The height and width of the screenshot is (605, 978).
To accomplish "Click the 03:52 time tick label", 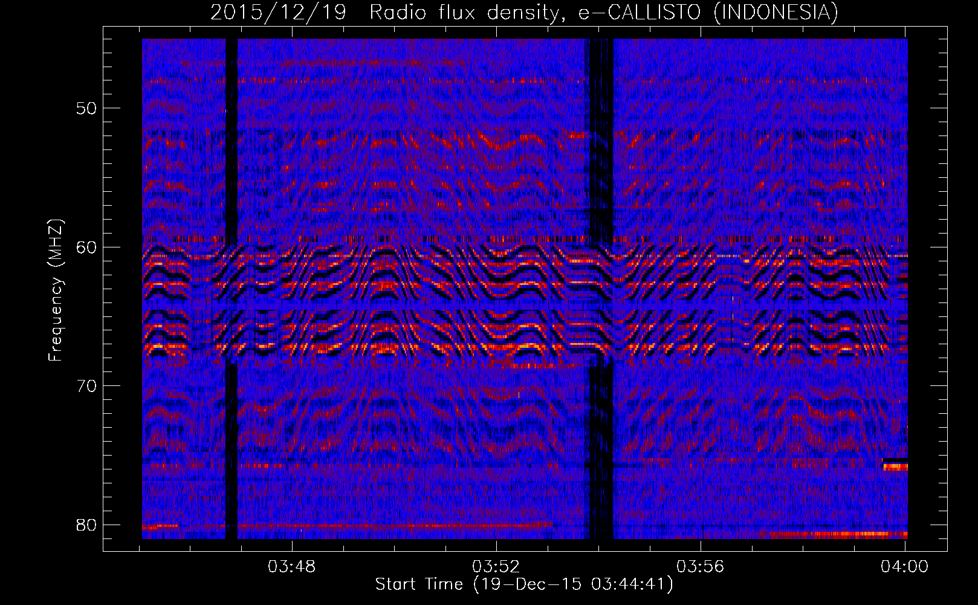I will point(496,567).
